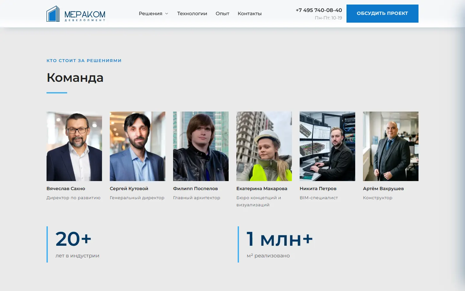
Task: Click the title Бюро концепций и визуализаций
Action: 259,201
